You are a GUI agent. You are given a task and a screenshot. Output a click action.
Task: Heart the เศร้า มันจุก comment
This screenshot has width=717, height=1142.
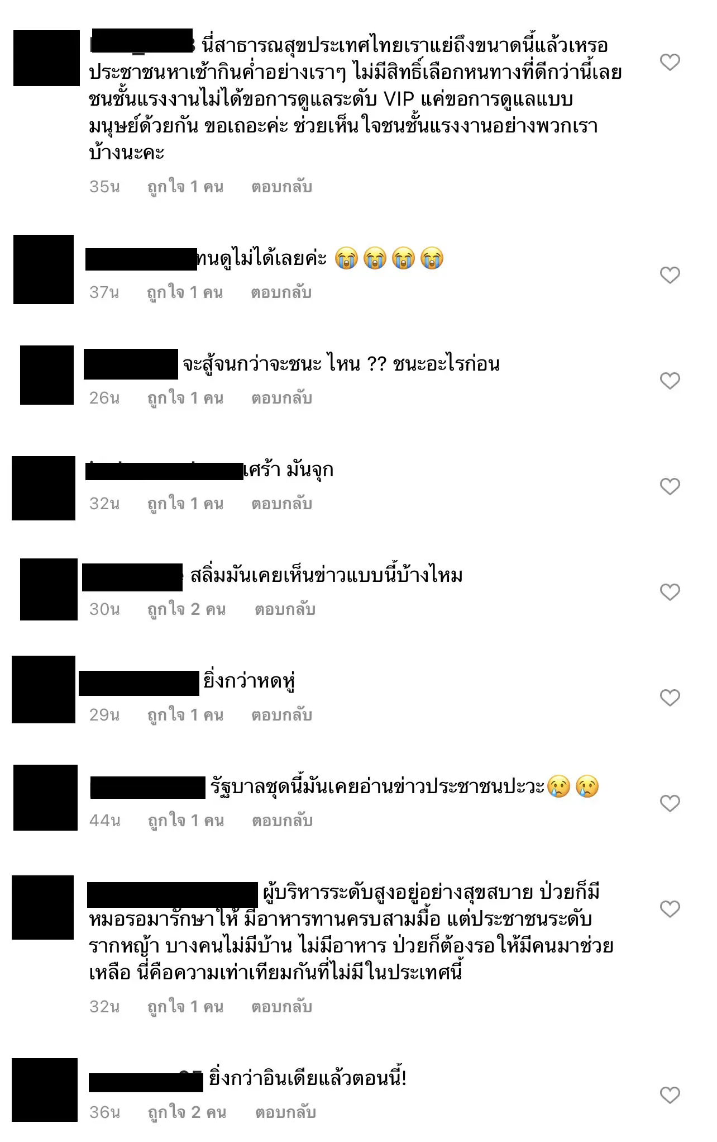(x=670, y=486)
